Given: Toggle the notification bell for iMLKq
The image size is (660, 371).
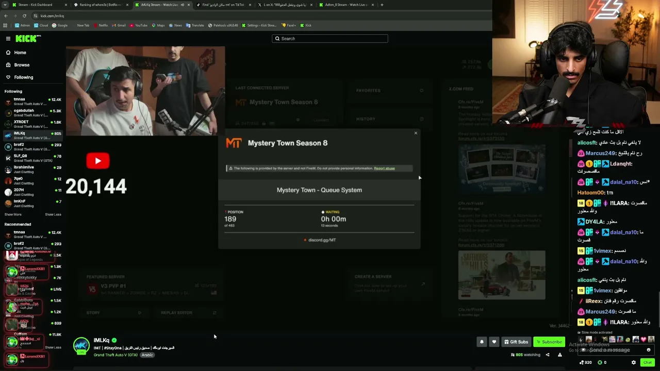Looking at the screenshot, I should (482, 342).
